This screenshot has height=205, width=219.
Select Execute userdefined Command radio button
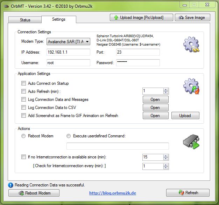(x=69, y=136)
